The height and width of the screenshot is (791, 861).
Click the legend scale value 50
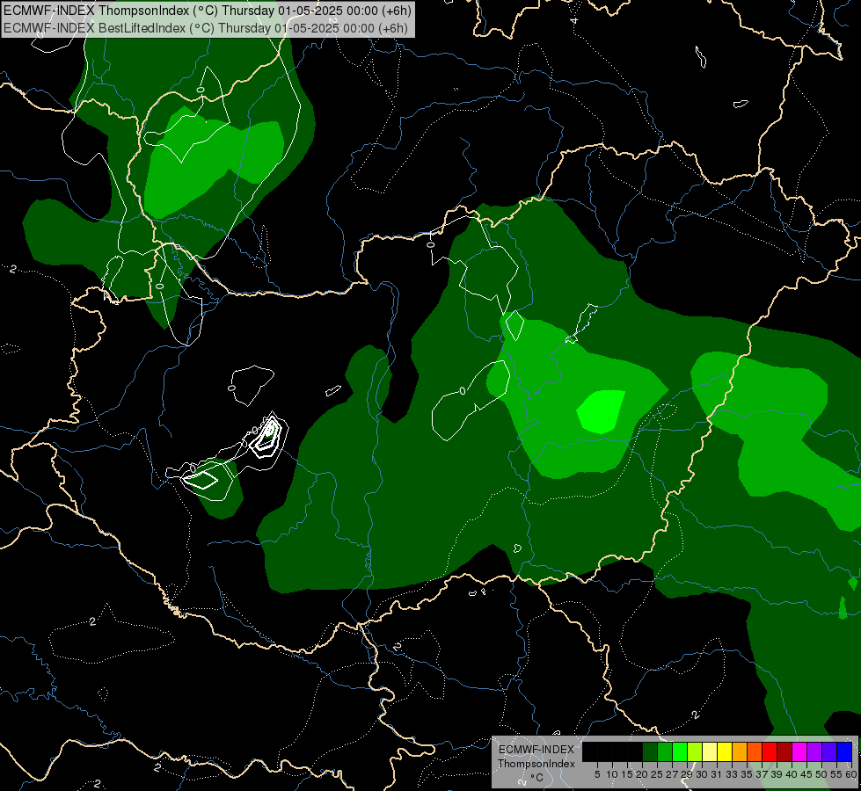[821, 774]
